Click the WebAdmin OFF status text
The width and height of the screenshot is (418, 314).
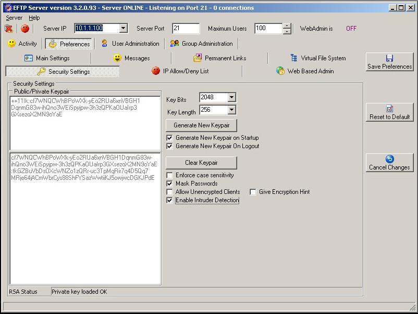tap(351, 29)
